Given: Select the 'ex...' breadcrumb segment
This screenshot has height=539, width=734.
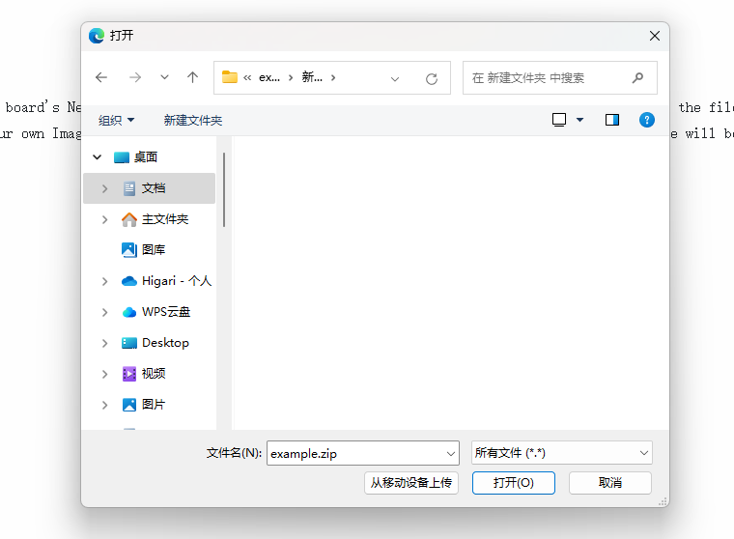Looking at the screenshot, I should click(269, 77).
